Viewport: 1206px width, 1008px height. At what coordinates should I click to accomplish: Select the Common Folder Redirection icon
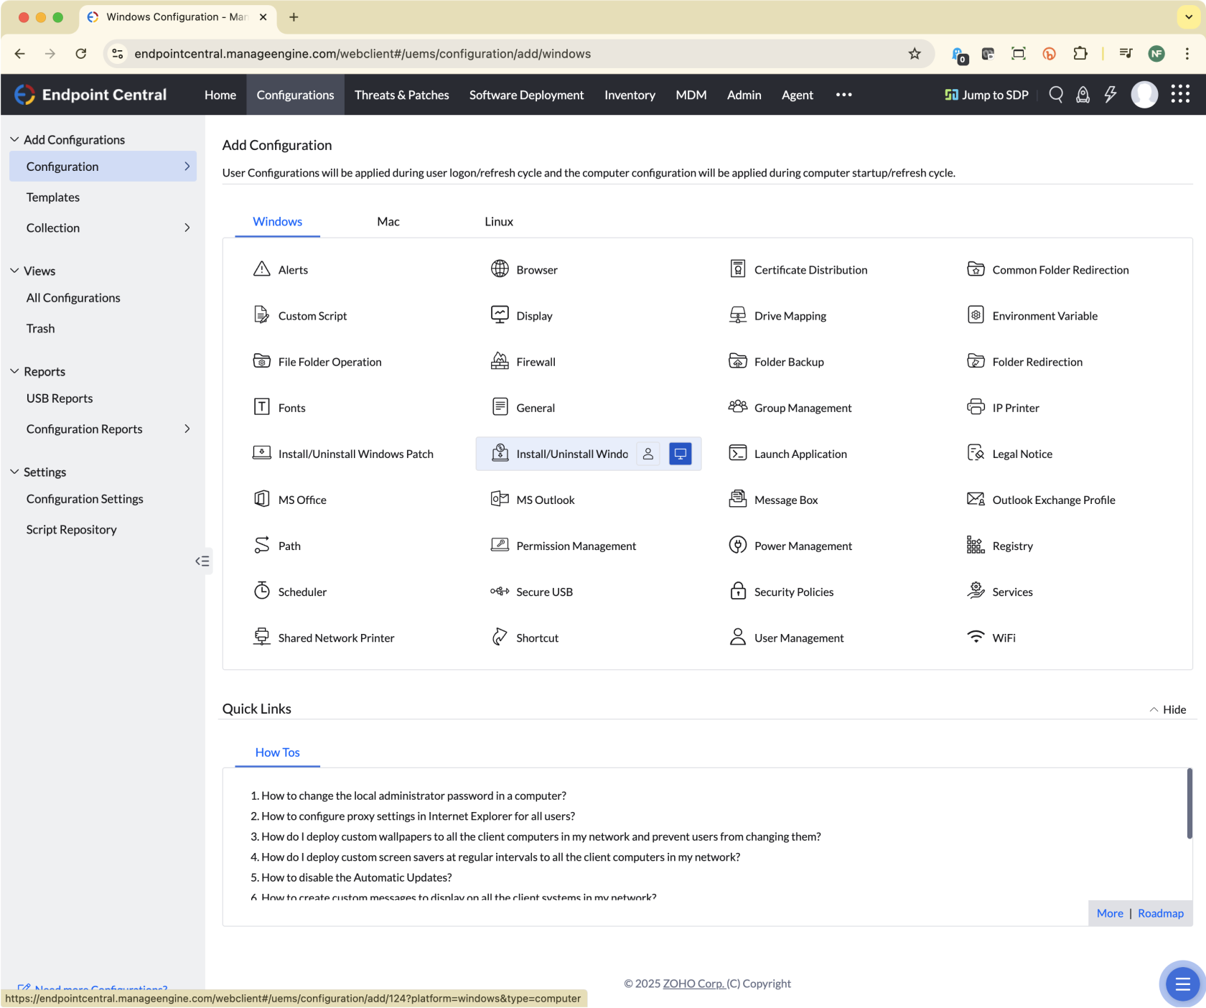[976, 269]
